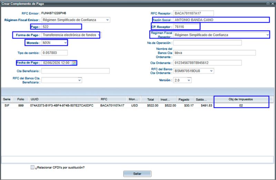
Task: Click the Obj de Impuestos column header
Action: tap(241, 99)
